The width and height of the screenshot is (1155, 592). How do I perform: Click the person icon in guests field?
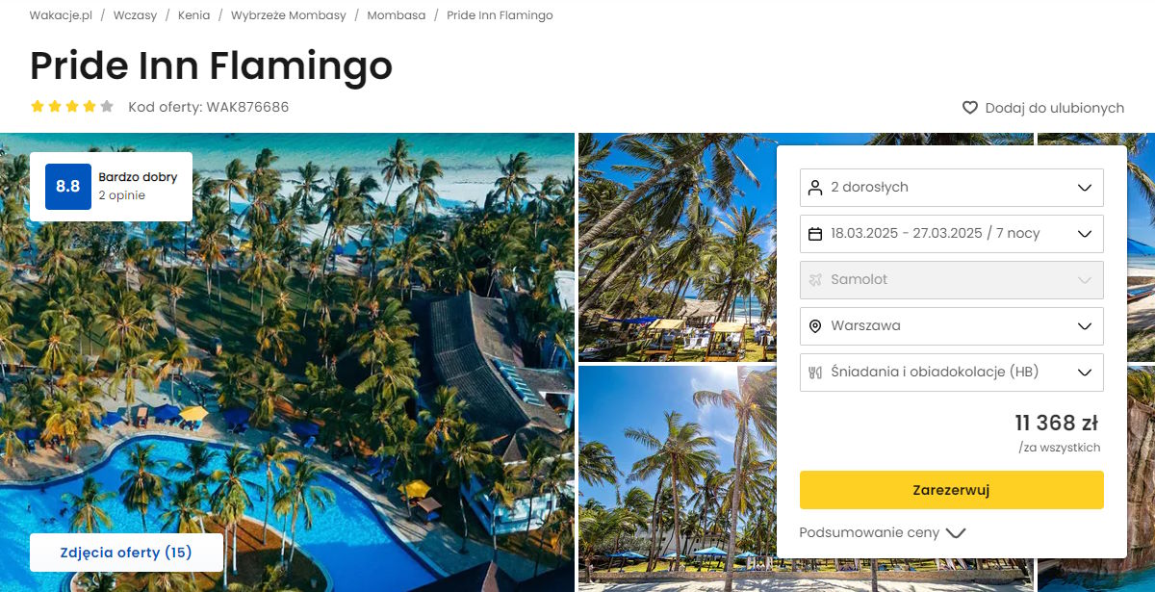(x=815, y=187)
